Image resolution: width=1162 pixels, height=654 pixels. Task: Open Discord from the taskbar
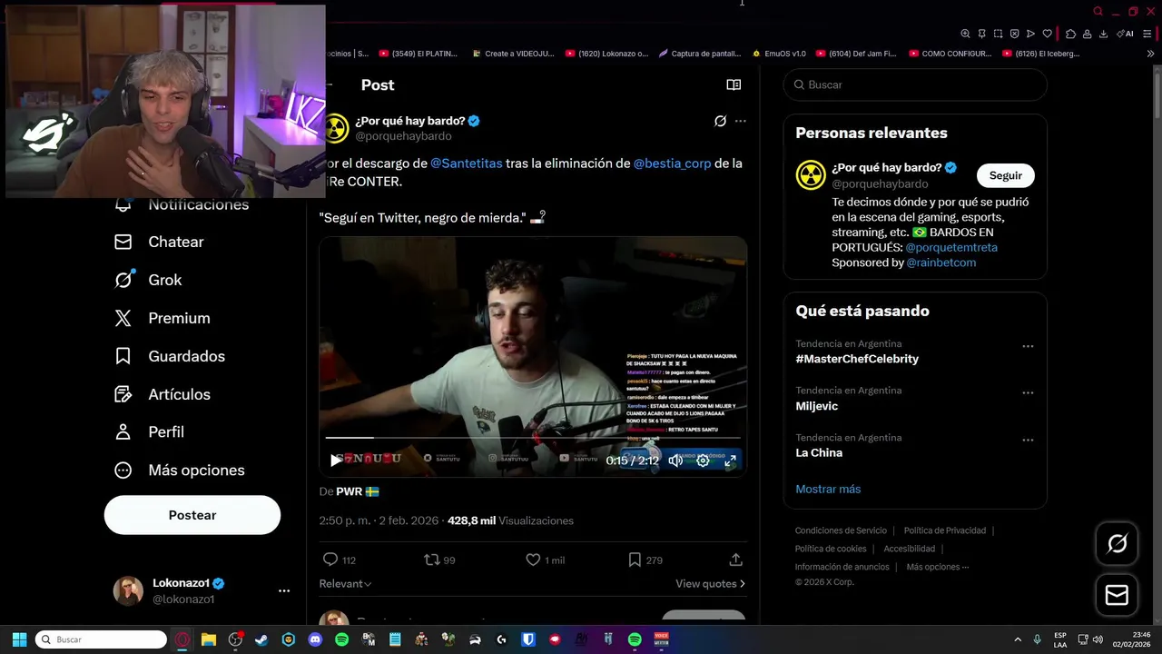pos(315,639)
